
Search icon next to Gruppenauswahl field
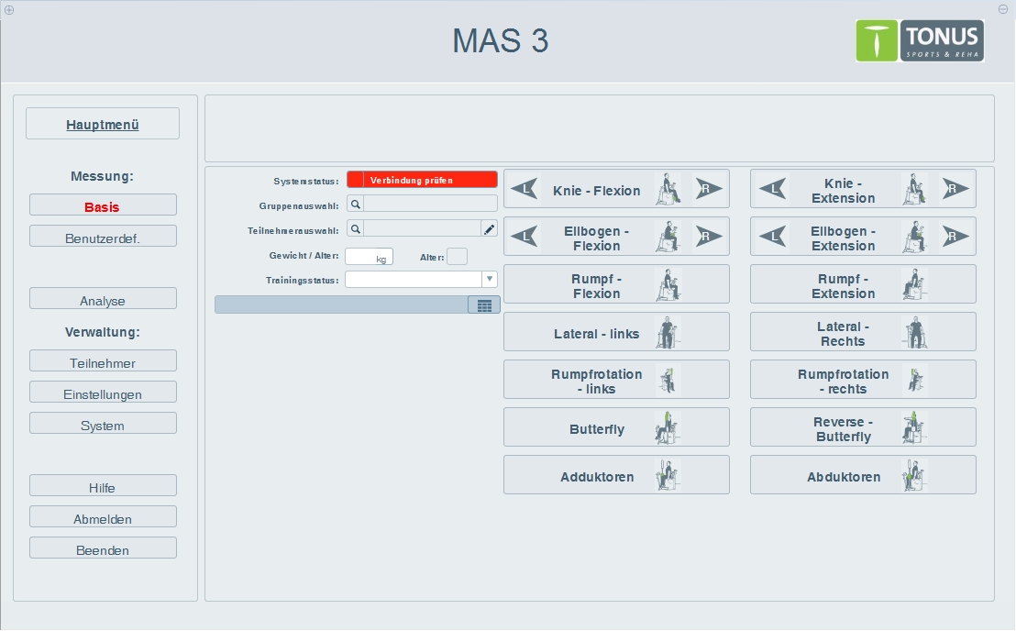click(x=355, y=204)
